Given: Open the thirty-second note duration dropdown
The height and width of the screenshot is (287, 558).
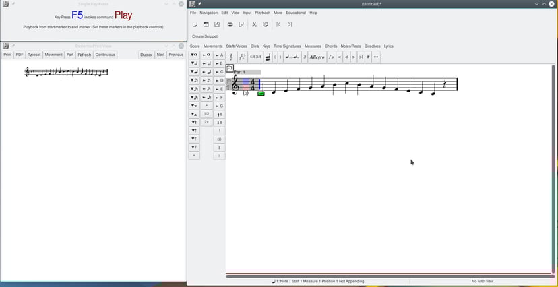Looking at the screenshot, I should (194, 97).
